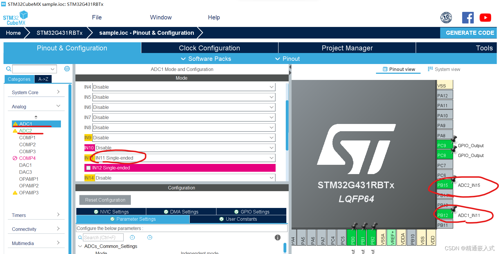Select pin PB2 on the chip
499x254 pixels.
pos(372,237)
